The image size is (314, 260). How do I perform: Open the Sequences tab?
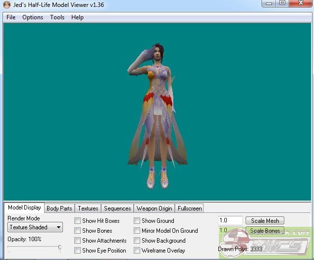coord(117,208)
